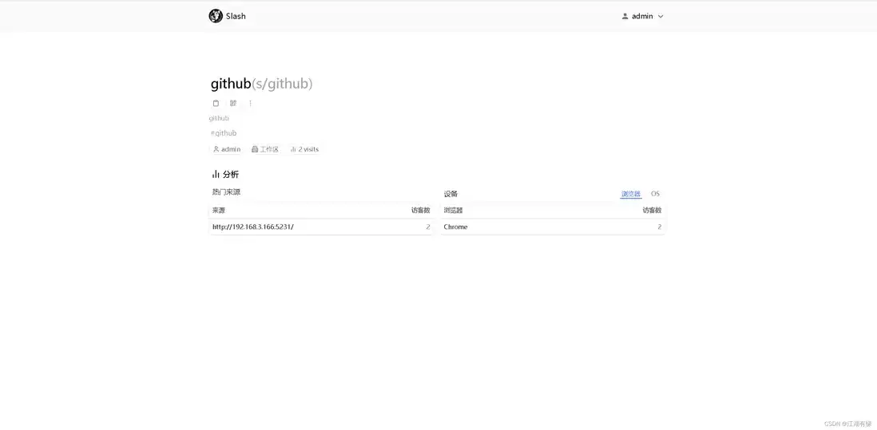Click the Slash logo icon
877x430 pixels.
pos(216,16)
